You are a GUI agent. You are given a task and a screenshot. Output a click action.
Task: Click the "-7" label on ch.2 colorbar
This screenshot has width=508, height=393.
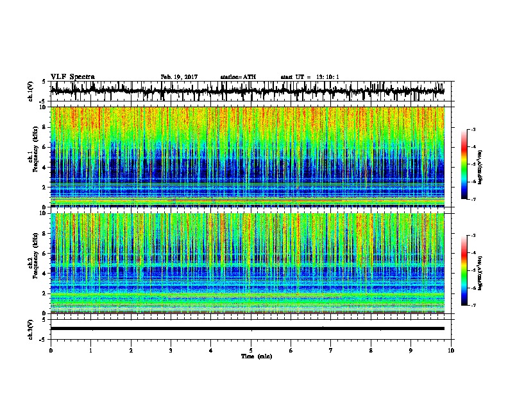473,306
